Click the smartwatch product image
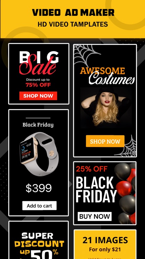This screenshot has width=145, height=259. coord(39,154)
